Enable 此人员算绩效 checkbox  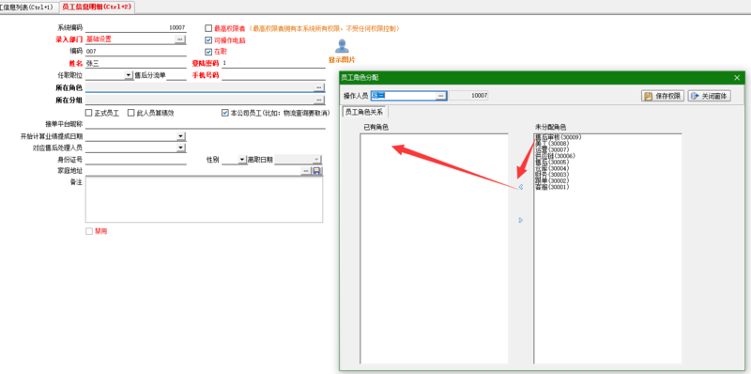(x=130, y=113)
